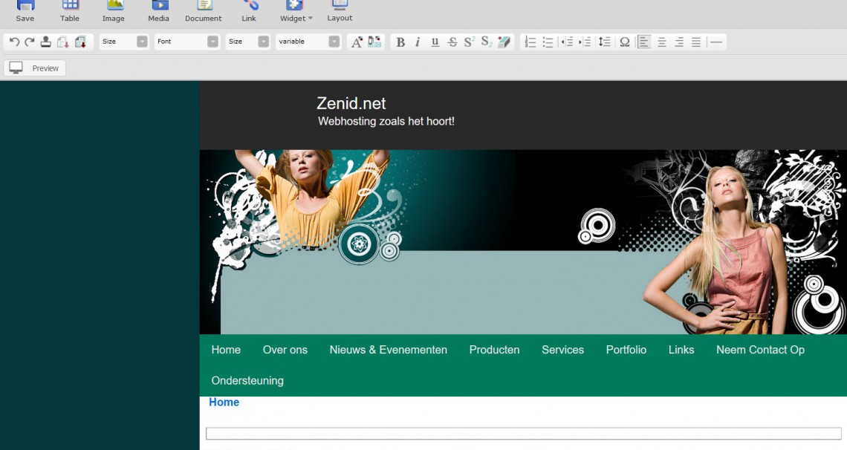Open the Widget dropdown menu
Image resolution: width=847 pixels, height=450 pixels.
(x=296, y=11)
